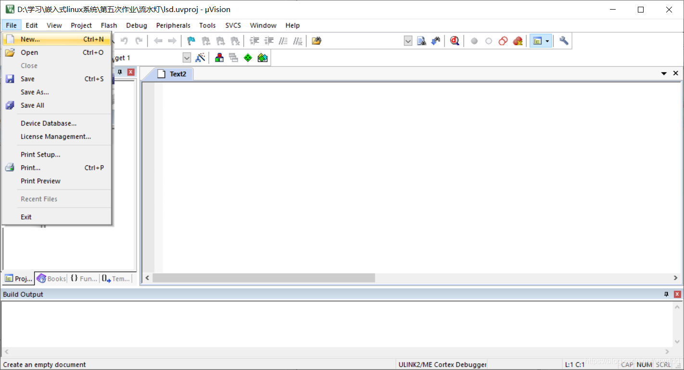Image resolution: width=684 pixels, height=370 pixels.
Task: Pin the Build Output panel
Action: point(666,294)
